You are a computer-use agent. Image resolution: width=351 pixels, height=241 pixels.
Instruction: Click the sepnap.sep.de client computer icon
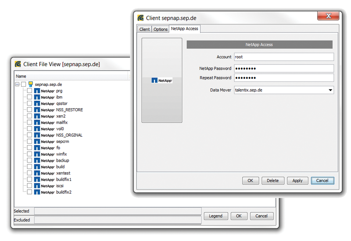click(x=31, y=84)
